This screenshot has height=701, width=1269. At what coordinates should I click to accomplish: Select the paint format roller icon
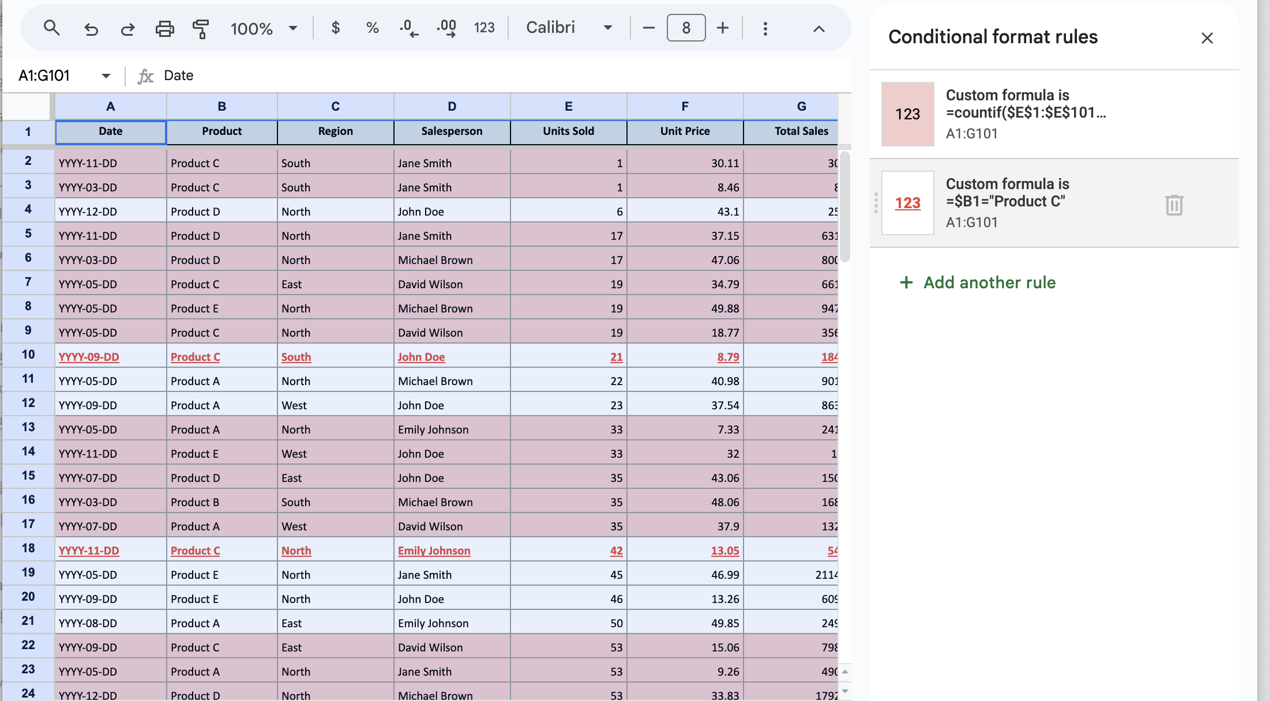point(200,28)
